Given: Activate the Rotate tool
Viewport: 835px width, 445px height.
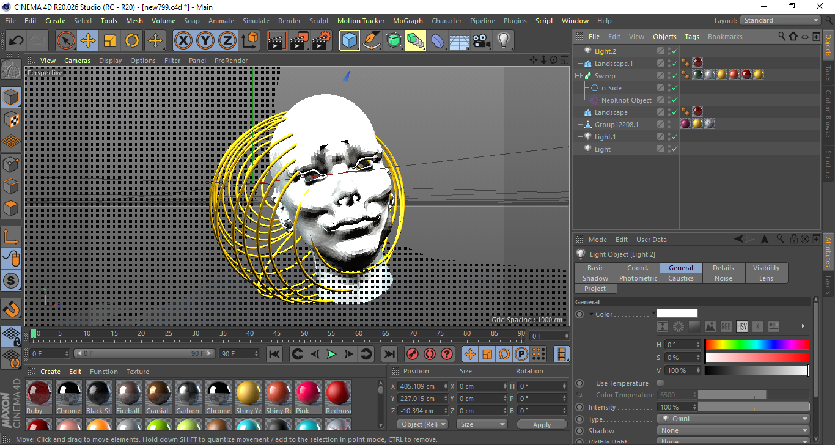Looking at the screenshot, I should [132, 41].
